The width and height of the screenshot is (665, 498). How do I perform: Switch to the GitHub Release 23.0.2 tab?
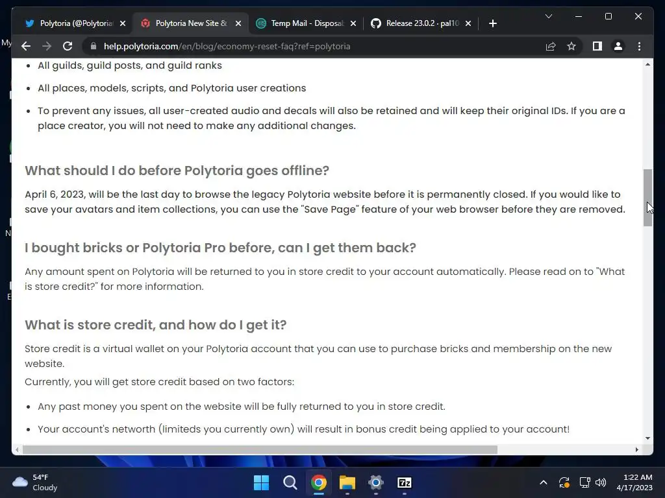(x=422, y=23)
